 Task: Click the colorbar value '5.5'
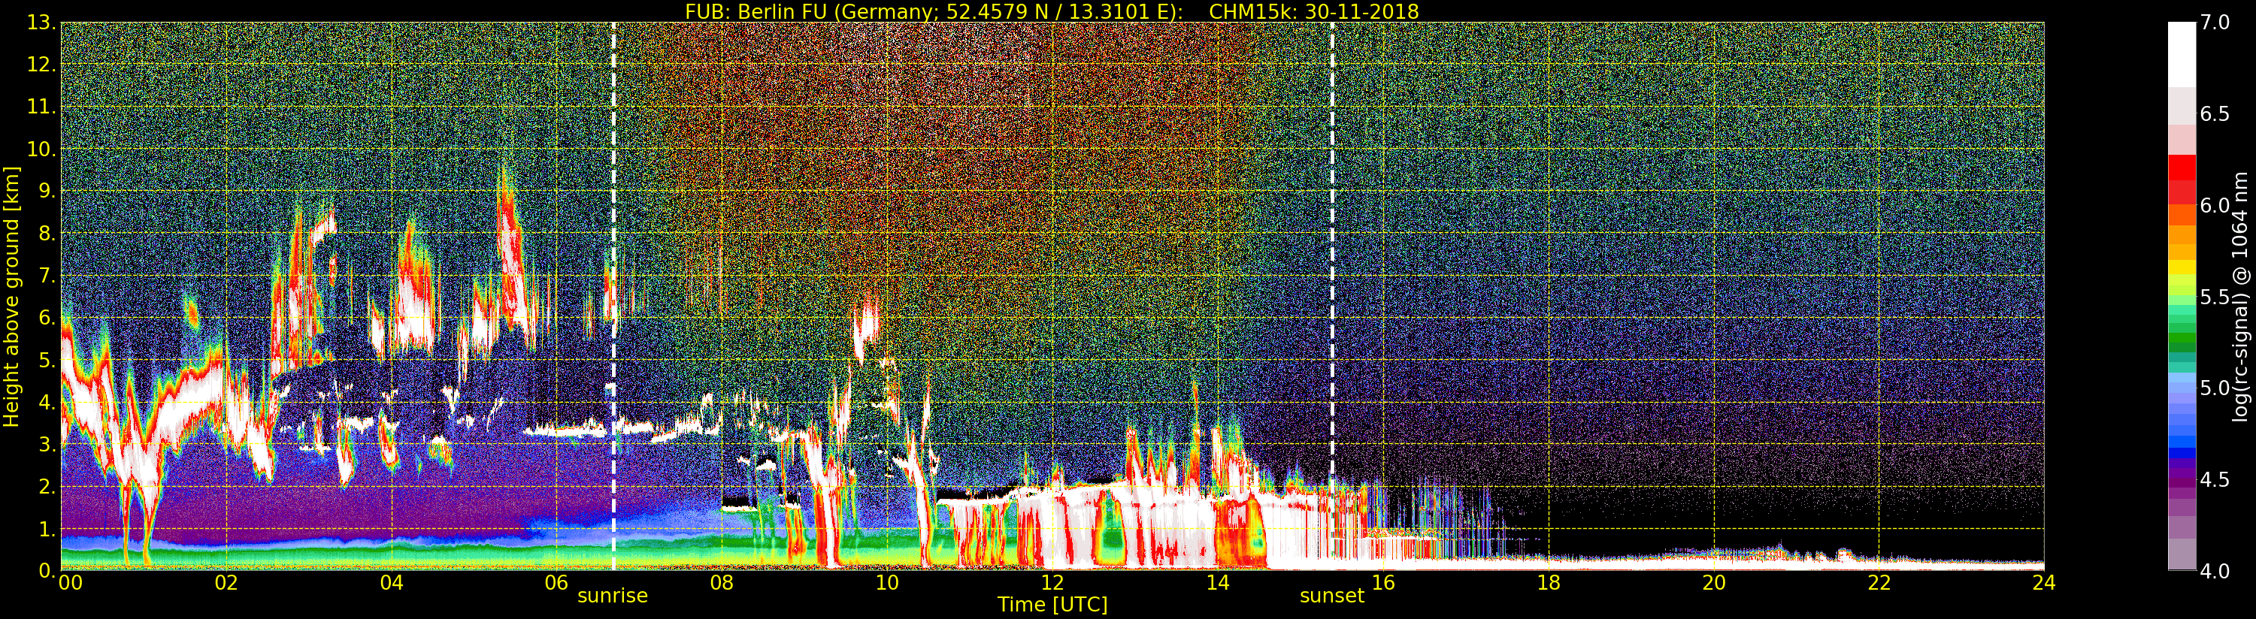[2215, 297]
